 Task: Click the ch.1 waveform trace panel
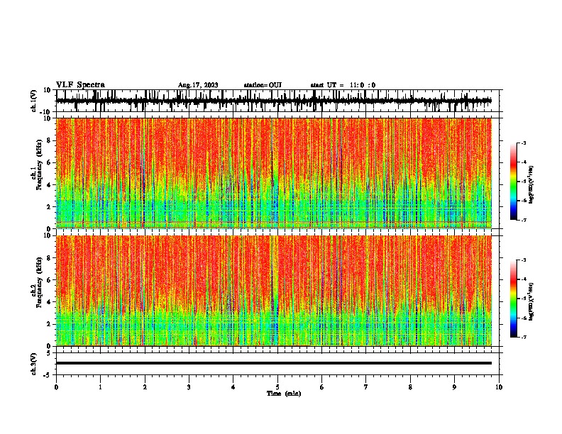[277, 101]
